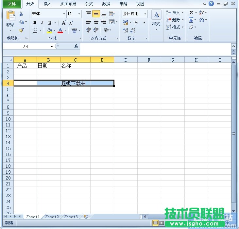Open the 文件 File tab
Image resolution: width=239 pixels, height=229 pixels.
pyautogui.click(x=12, y=4)
